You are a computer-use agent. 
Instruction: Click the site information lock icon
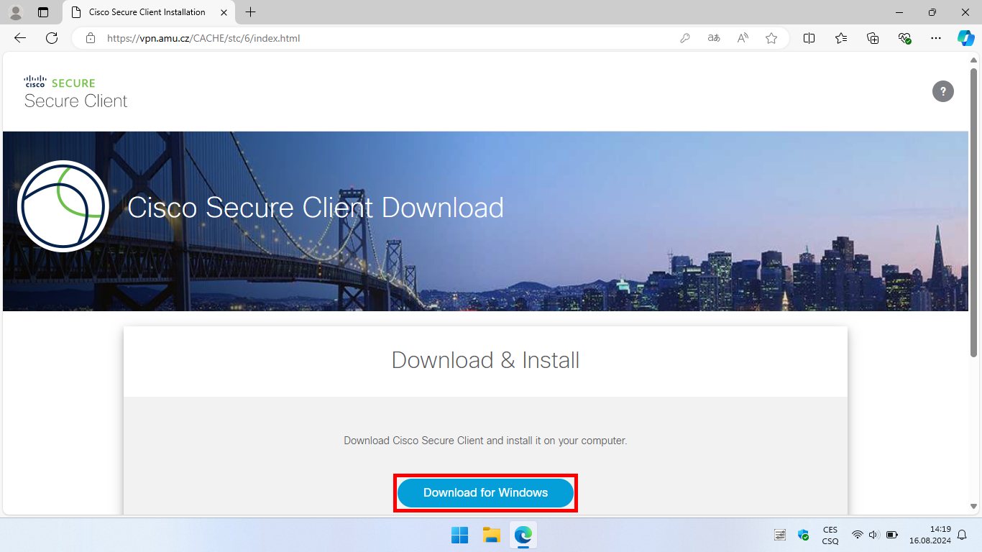pos(91,38)
